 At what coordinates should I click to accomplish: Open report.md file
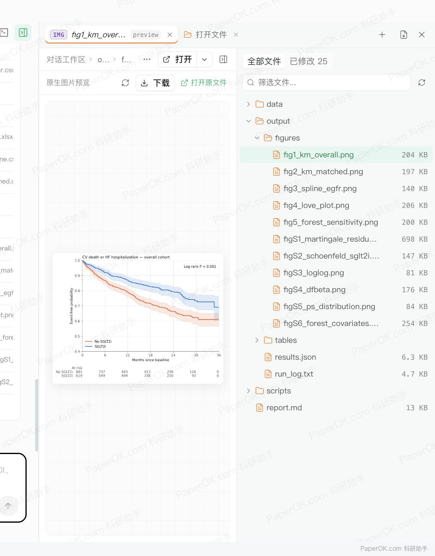(336, 407)
